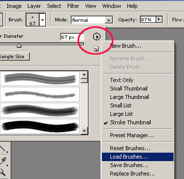Image resolution: width=184 pixels, height=179 pixels.
Task: Select New Brush menu entry
Action: 126,46
